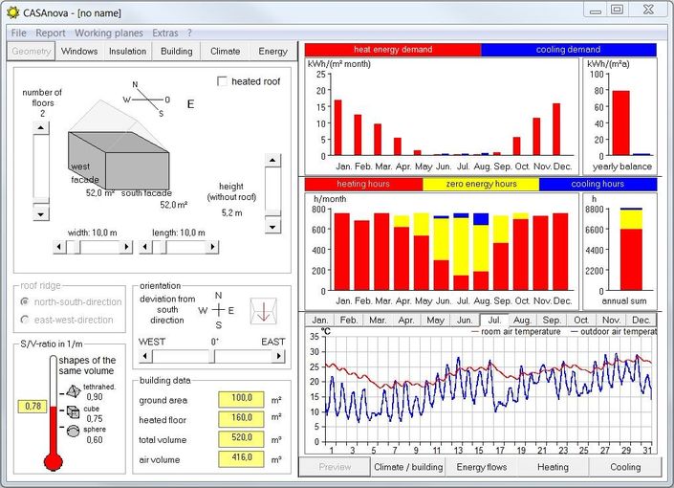Click the length slider thumb
This screenshot has width=674, height=488.
point(163,247)
